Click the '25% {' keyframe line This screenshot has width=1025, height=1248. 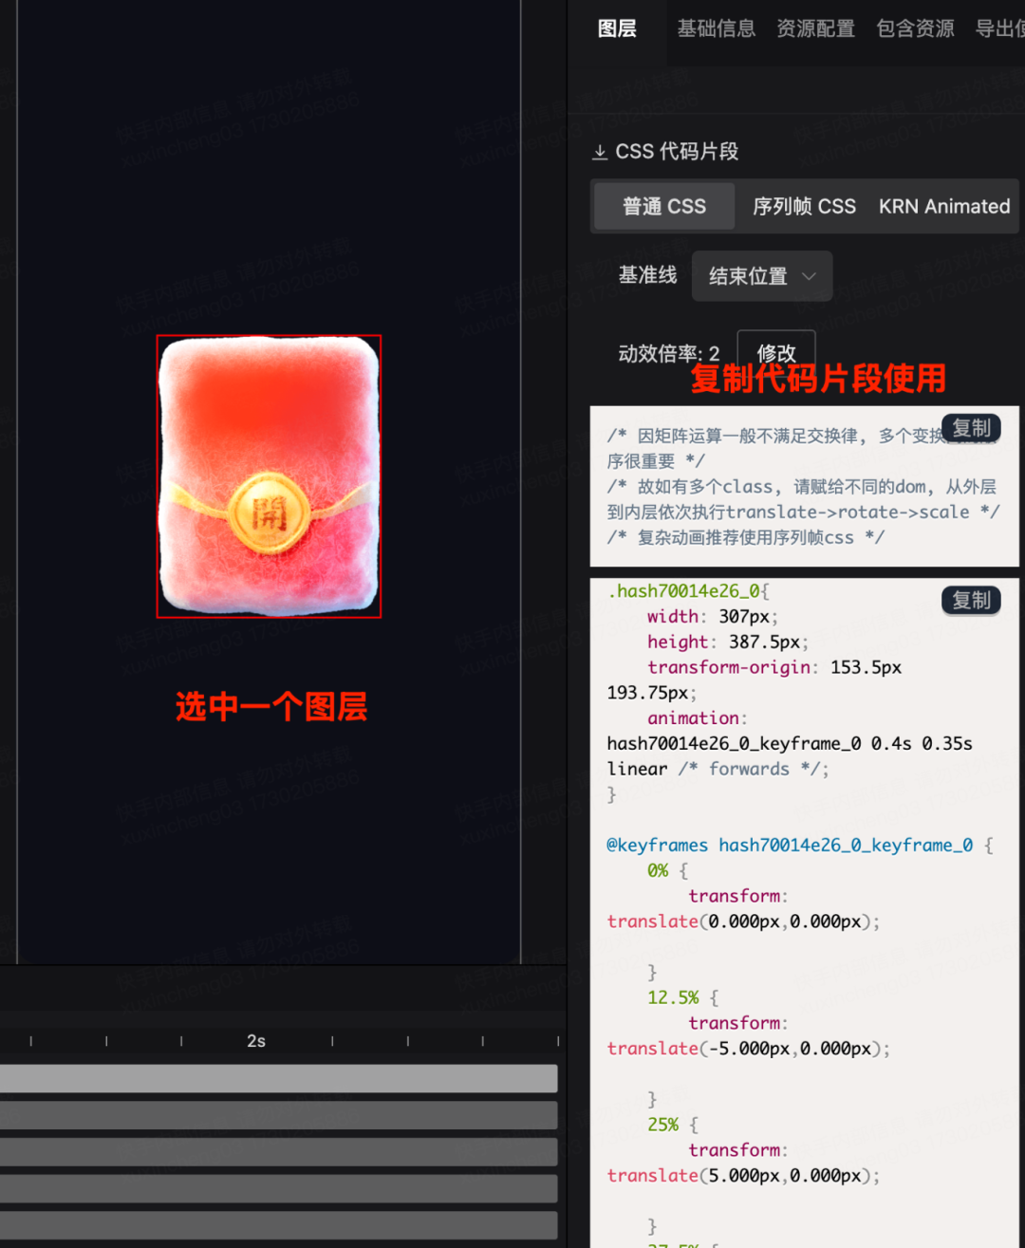pos(672,1125)
